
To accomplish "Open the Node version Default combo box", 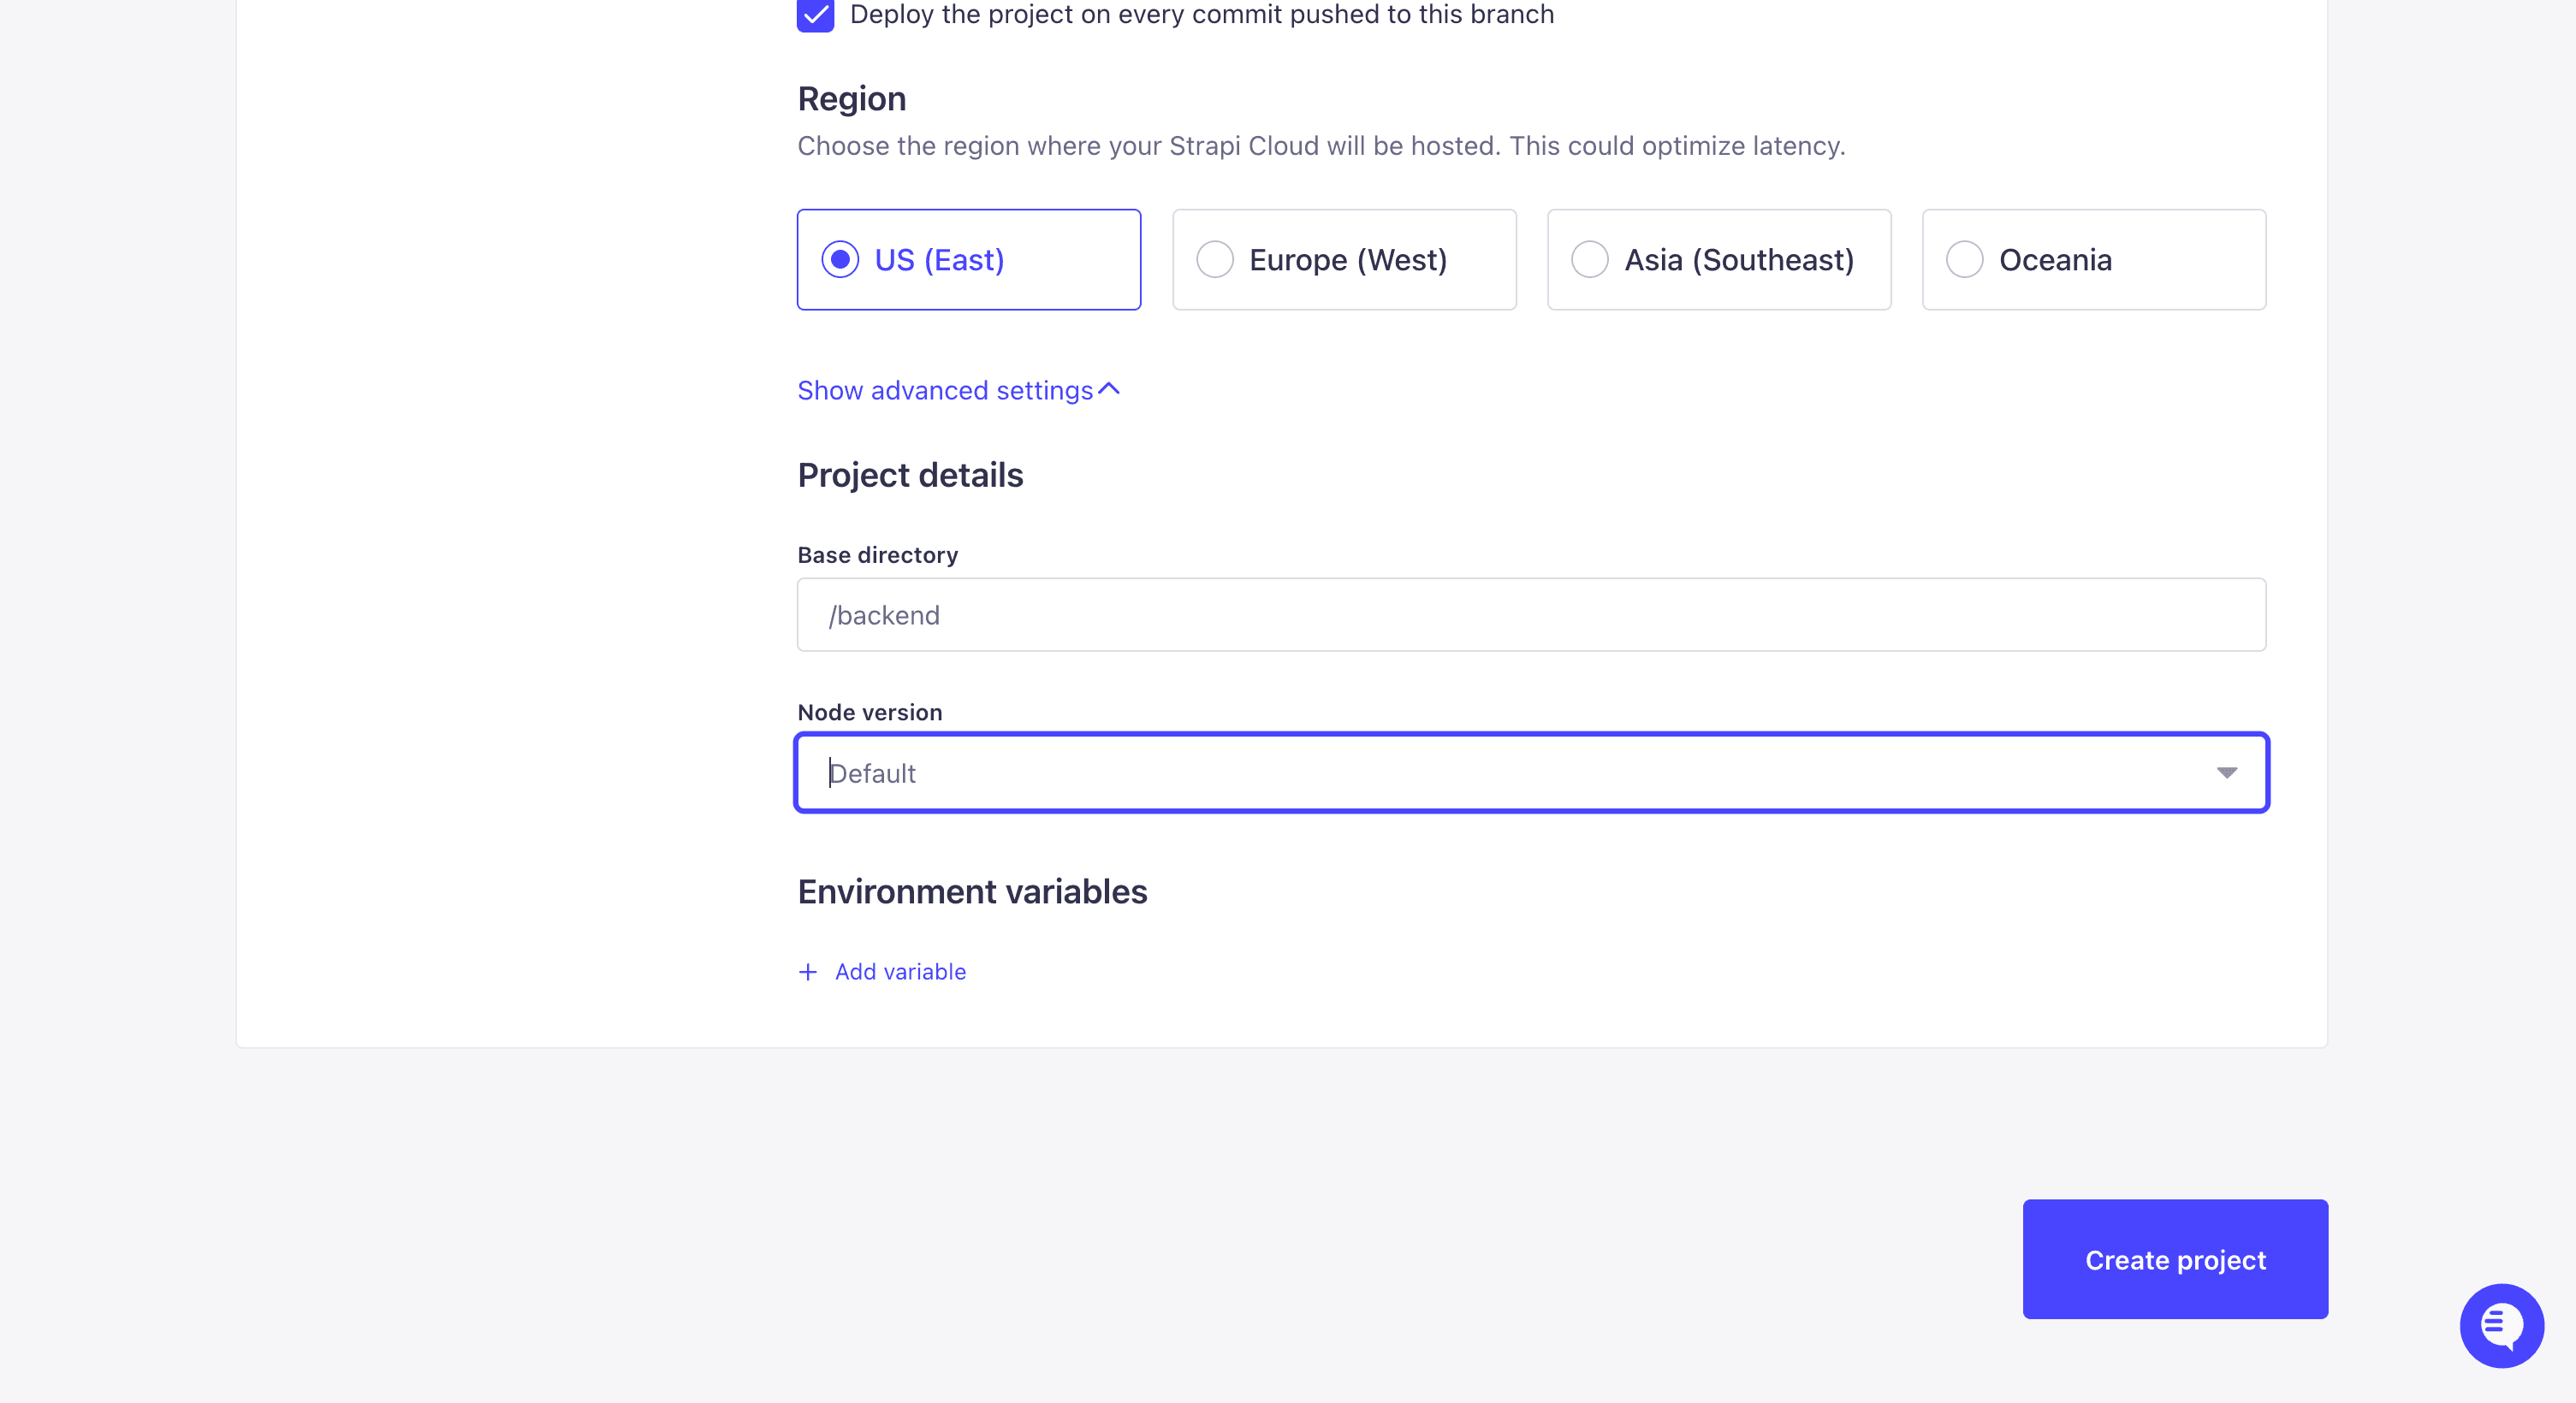I will 1531,773.
